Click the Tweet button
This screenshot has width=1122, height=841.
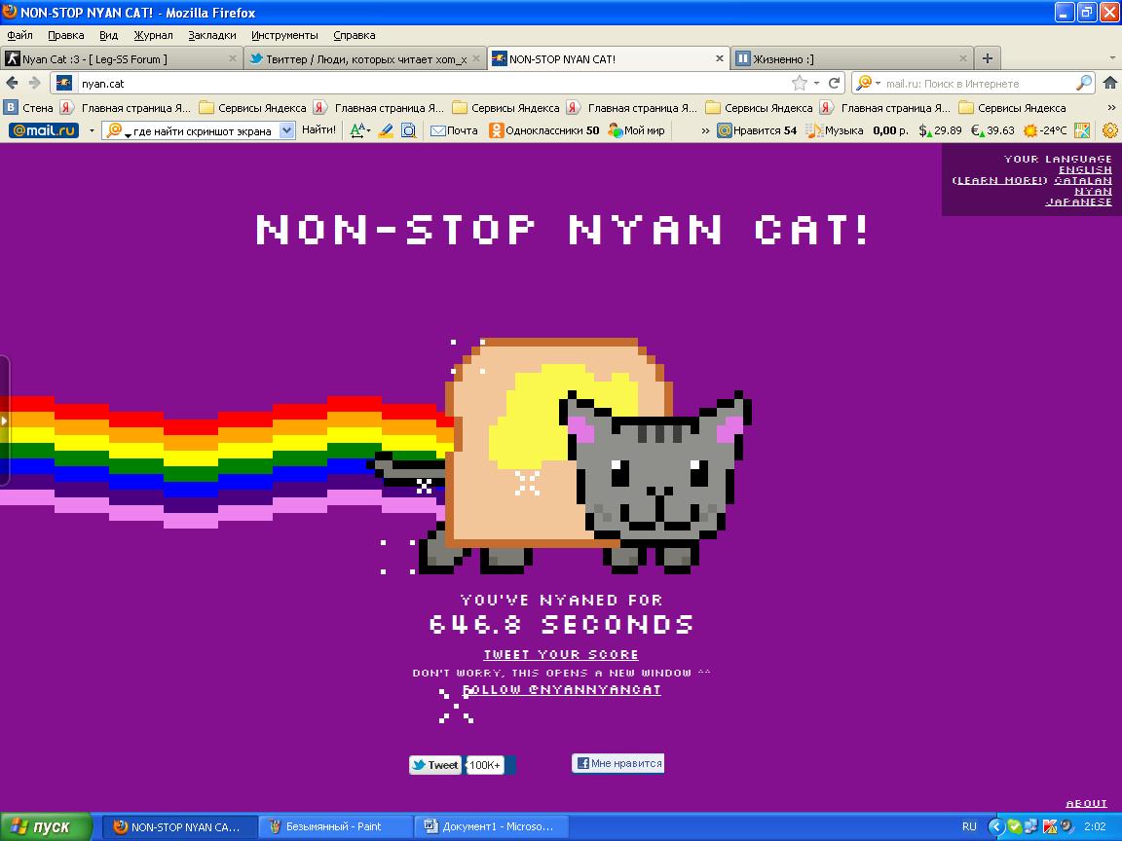click(x=435, y=764)
